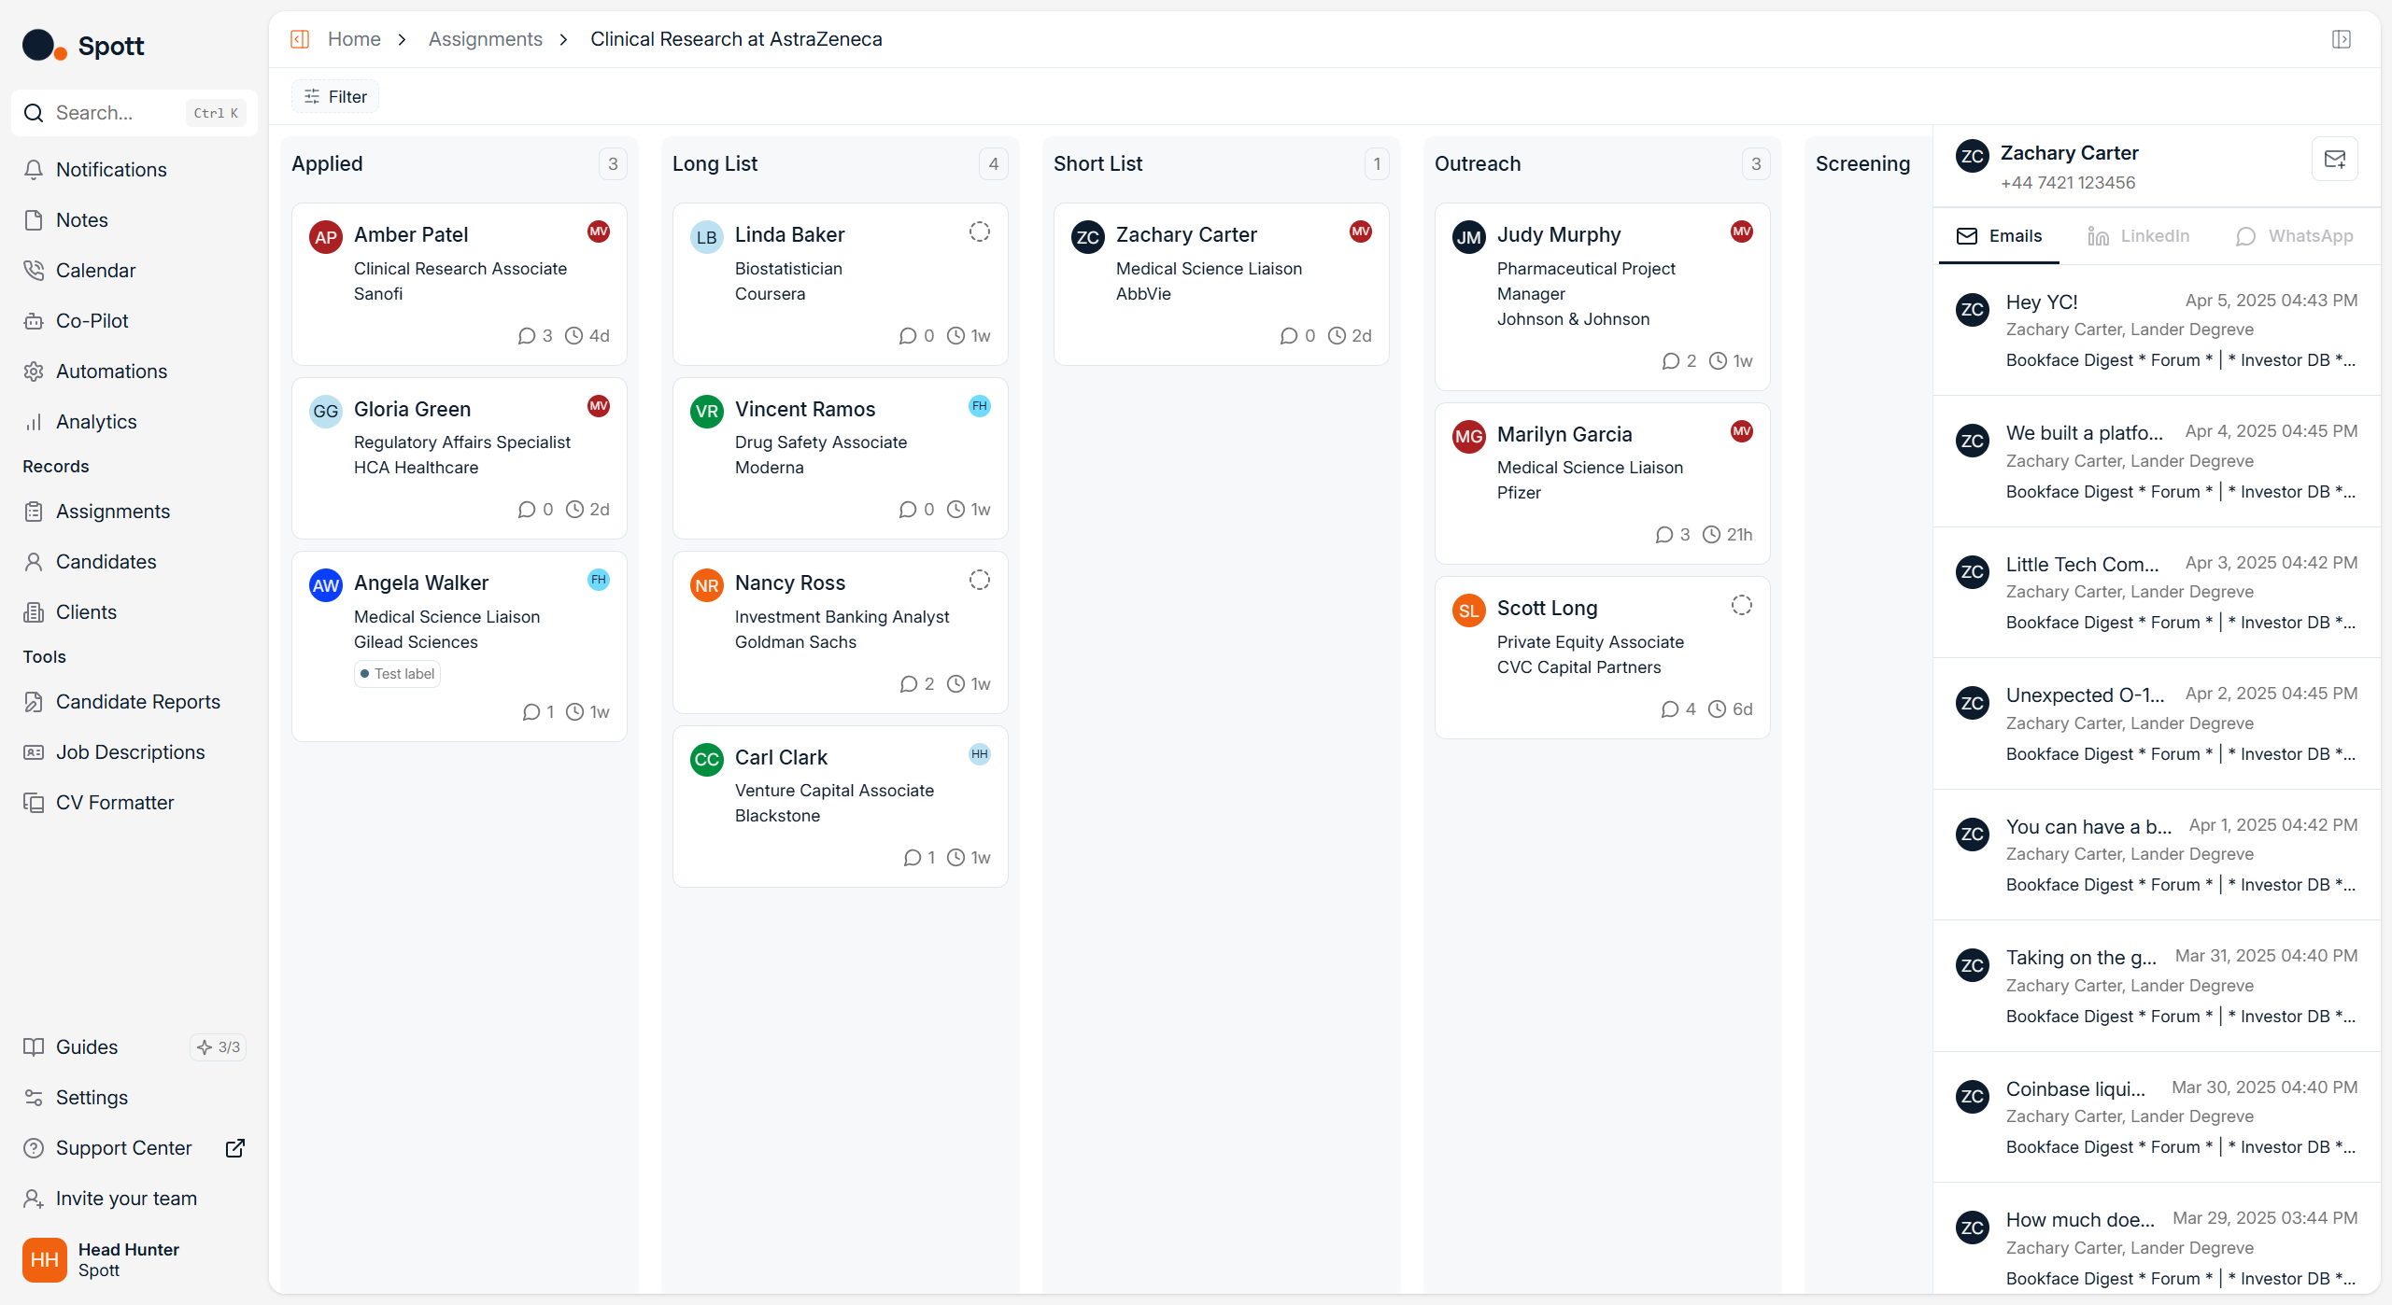2392x1305 pixels.
Task: Open Co-Pilot from the sidebar
Action: tap(92, 321)
